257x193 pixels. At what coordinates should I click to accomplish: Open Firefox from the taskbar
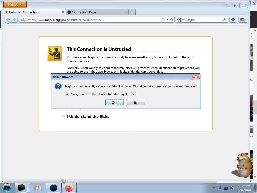click(x=69, y=188)
